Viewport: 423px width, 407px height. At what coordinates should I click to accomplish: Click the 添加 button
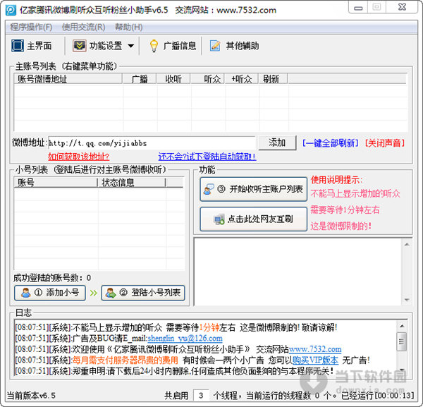tap(277, 142)
